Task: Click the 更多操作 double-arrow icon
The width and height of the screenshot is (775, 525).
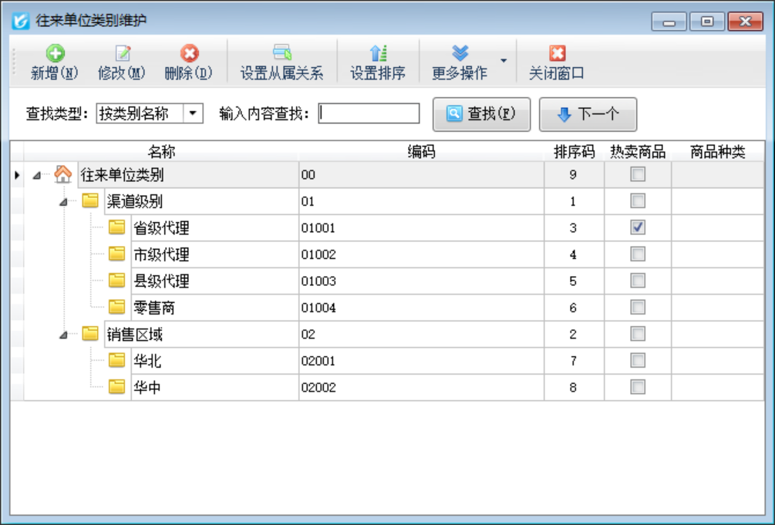Action: (460, 53)
